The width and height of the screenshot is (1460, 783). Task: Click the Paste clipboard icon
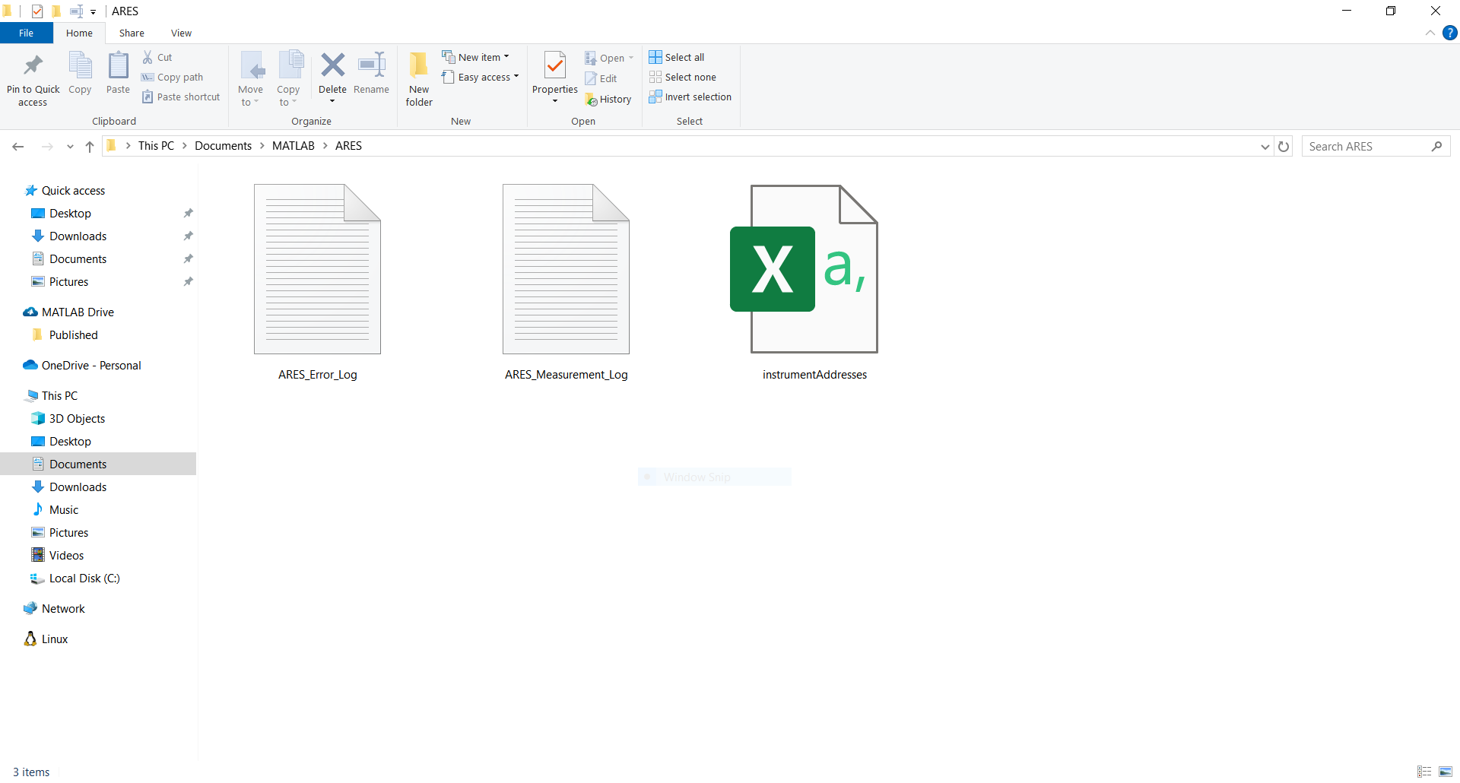[x=118, y=65]
